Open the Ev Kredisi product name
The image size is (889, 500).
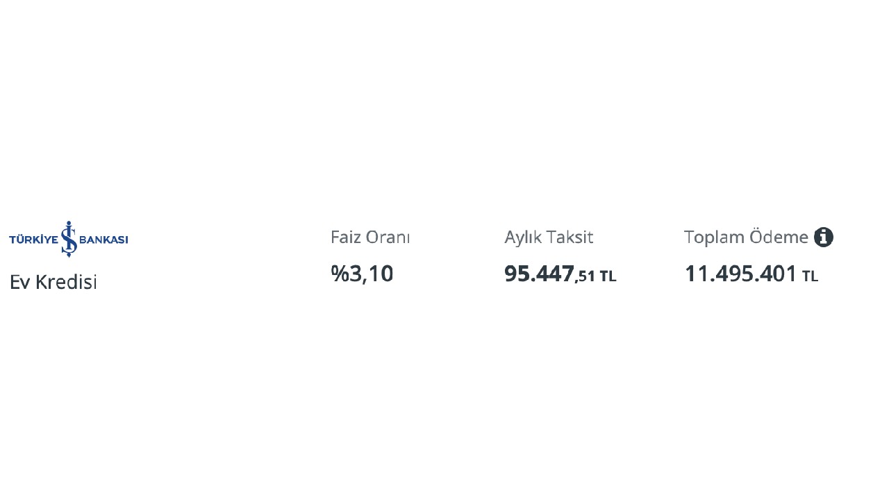click(x=53, y=282)
